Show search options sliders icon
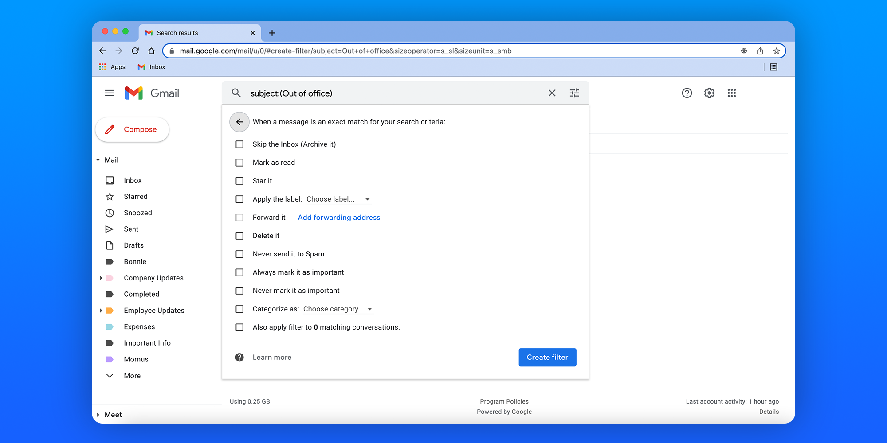Image resolution: width=887 pixels, height=443 pixels. 574,93
